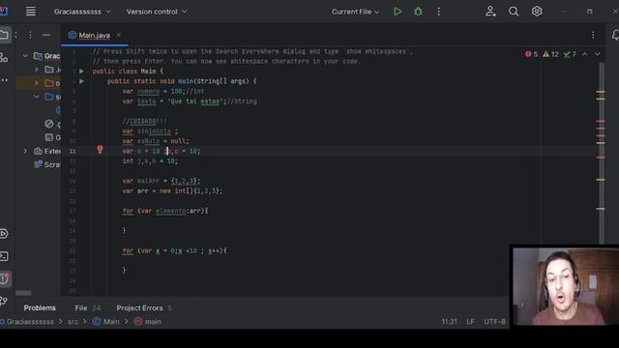The image size is (619, 348).
Task: Switch to the Main.java editor tab
Action: (94, 35)
